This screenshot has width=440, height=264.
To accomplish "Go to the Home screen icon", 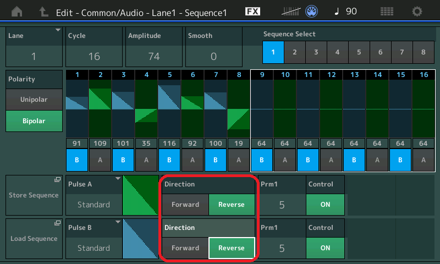I will tap(18, 12).
